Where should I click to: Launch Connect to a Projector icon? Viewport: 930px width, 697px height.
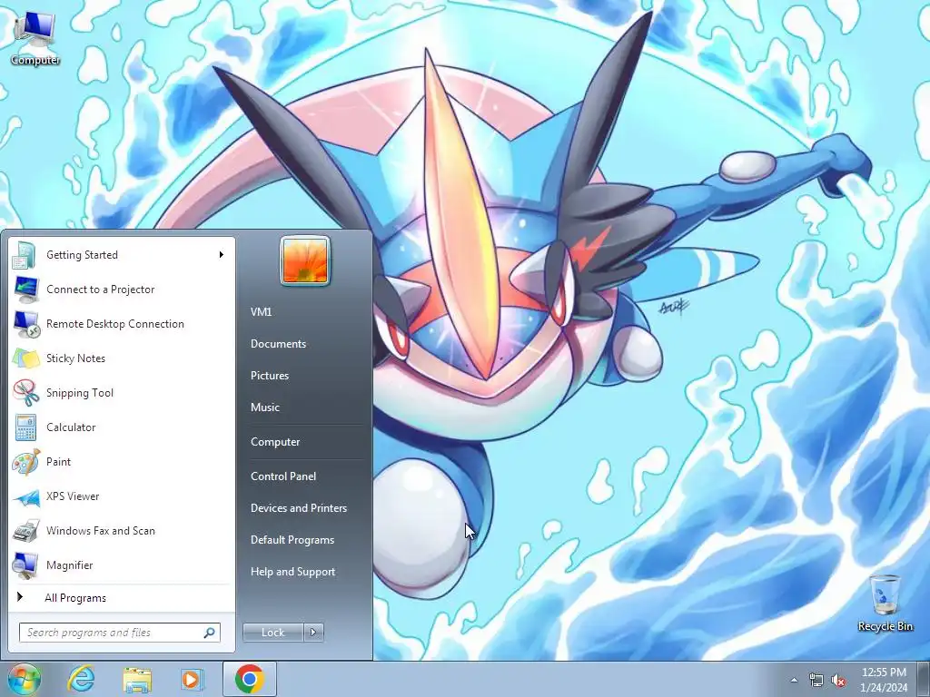point(25,290)
